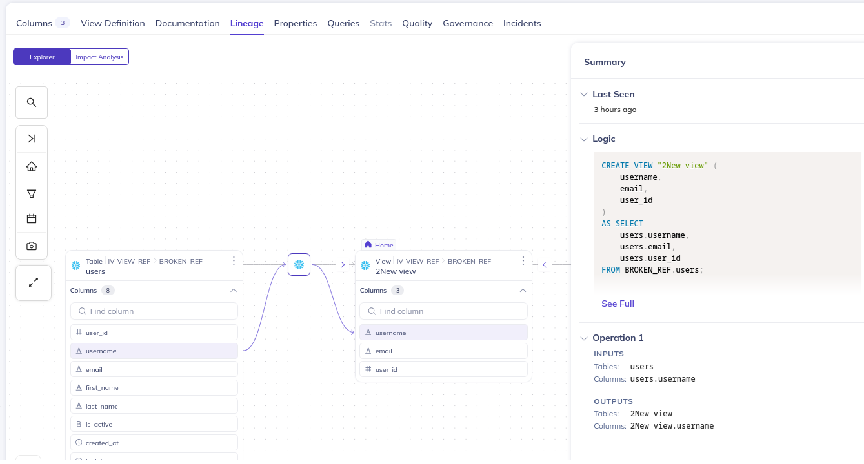Viewport: 864px width, 464px height.
Task: Collapse the Operation 1 section
Action: point(584,338)
